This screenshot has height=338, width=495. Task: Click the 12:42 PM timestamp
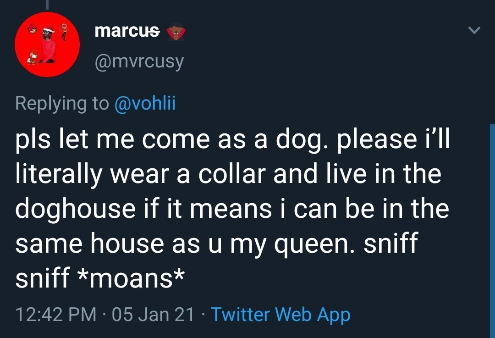55,315
